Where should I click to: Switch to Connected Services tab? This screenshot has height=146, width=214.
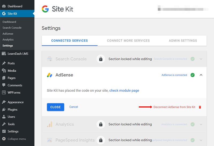(x=70, y=41)
